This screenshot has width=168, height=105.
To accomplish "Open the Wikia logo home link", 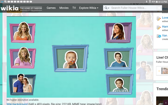I will tap(9, 8).
